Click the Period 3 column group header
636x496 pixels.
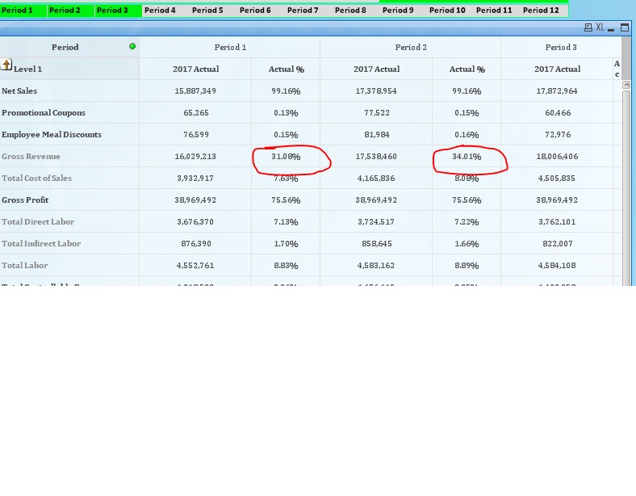(x=561, y=47)
